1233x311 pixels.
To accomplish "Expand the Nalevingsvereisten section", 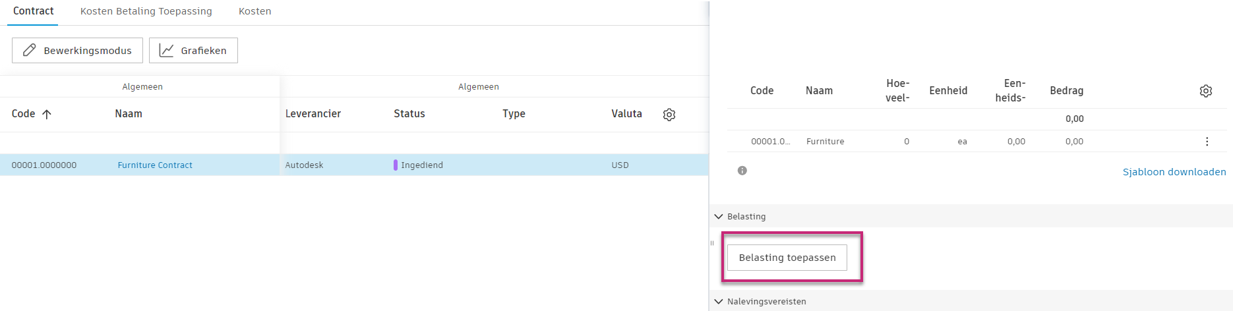I will (x=719, y=302).
